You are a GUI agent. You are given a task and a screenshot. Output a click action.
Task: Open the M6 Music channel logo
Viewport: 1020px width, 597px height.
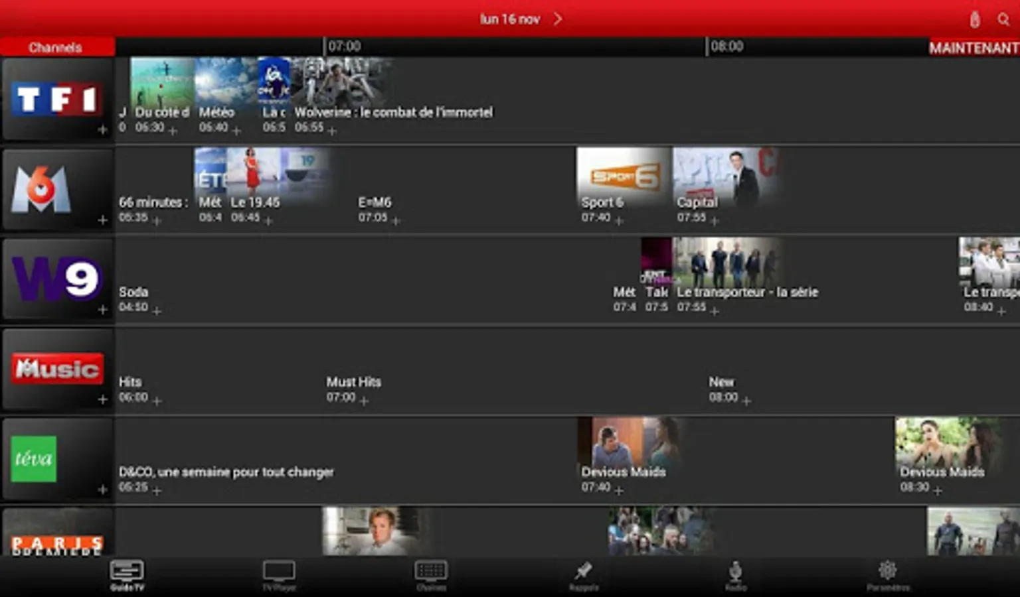[57, 368]
